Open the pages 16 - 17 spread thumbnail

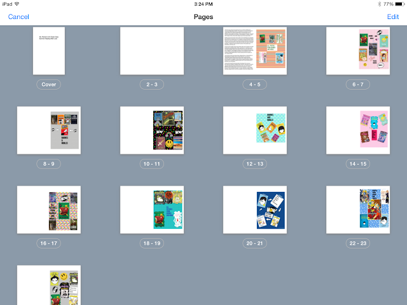coord(49,210)
